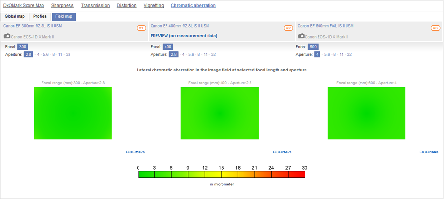Click the #2 lens badge
Image resolution: width=444 pixels, height=199 pixels.
pyautogui.click(x=288, y=28)
